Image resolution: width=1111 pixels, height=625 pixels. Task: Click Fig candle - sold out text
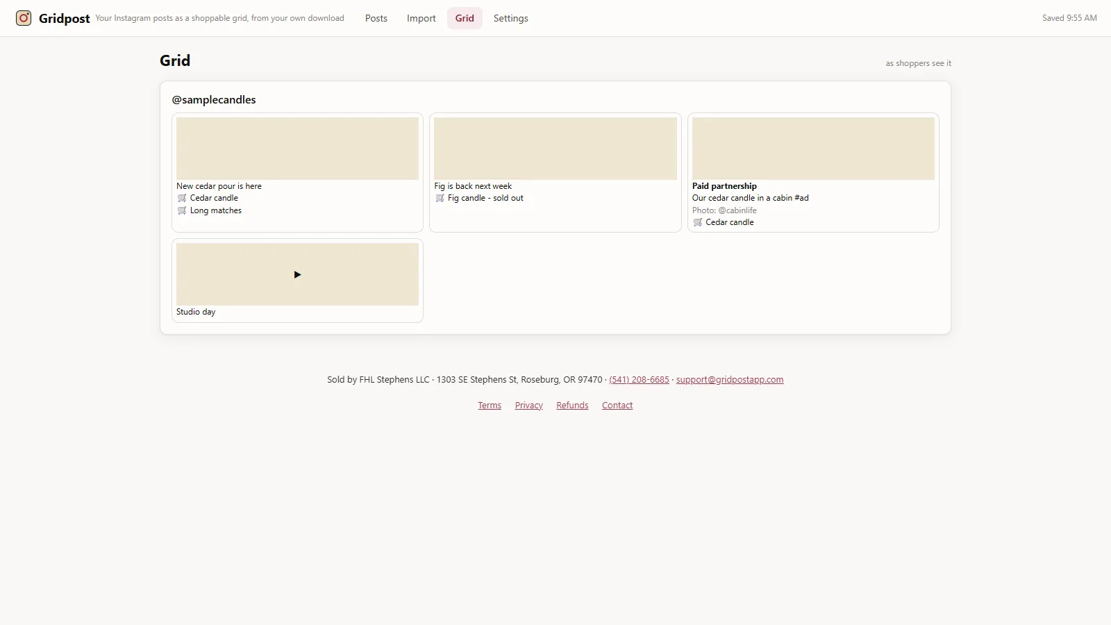[x=485, y=198]
